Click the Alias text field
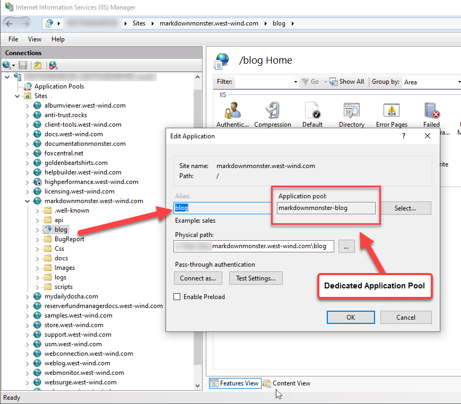Viewport: 461px width, 404px height. click(x=222, y=208)
